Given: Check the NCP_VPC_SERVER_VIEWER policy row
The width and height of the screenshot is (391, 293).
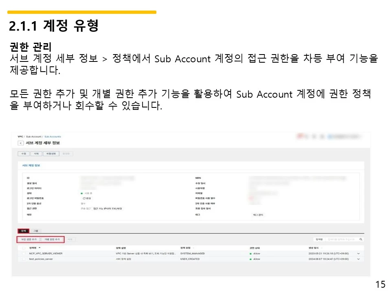Looking at the screenshot, I should tap(23, 253).
